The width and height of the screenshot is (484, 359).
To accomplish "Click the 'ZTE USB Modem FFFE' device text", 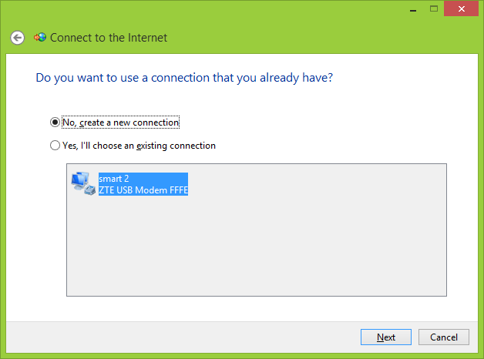I will [x=143, y=190].
